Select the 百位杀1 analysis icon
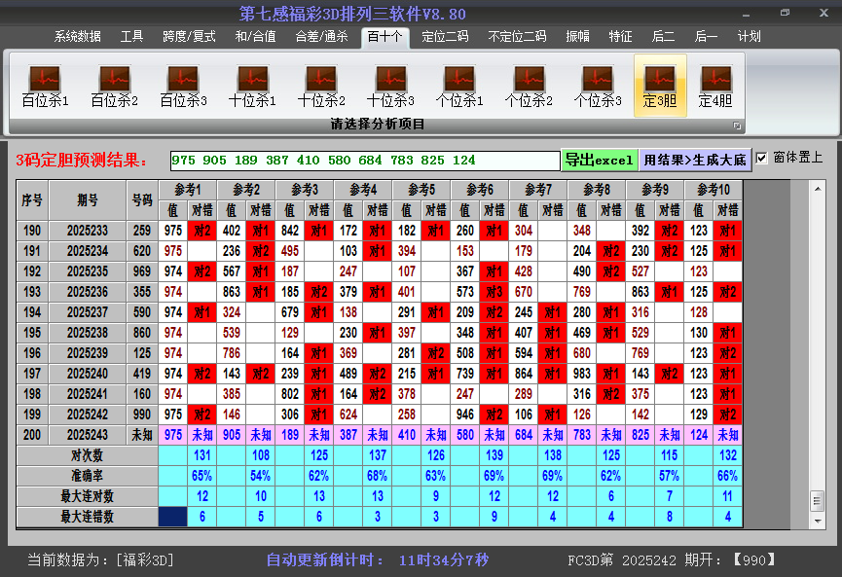This screenshot has width=842, height=577. [x=45, y=86]
